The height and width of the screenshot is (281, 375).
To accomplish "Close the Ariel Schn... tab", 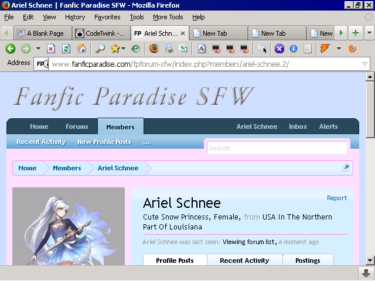I will (183, 33).
